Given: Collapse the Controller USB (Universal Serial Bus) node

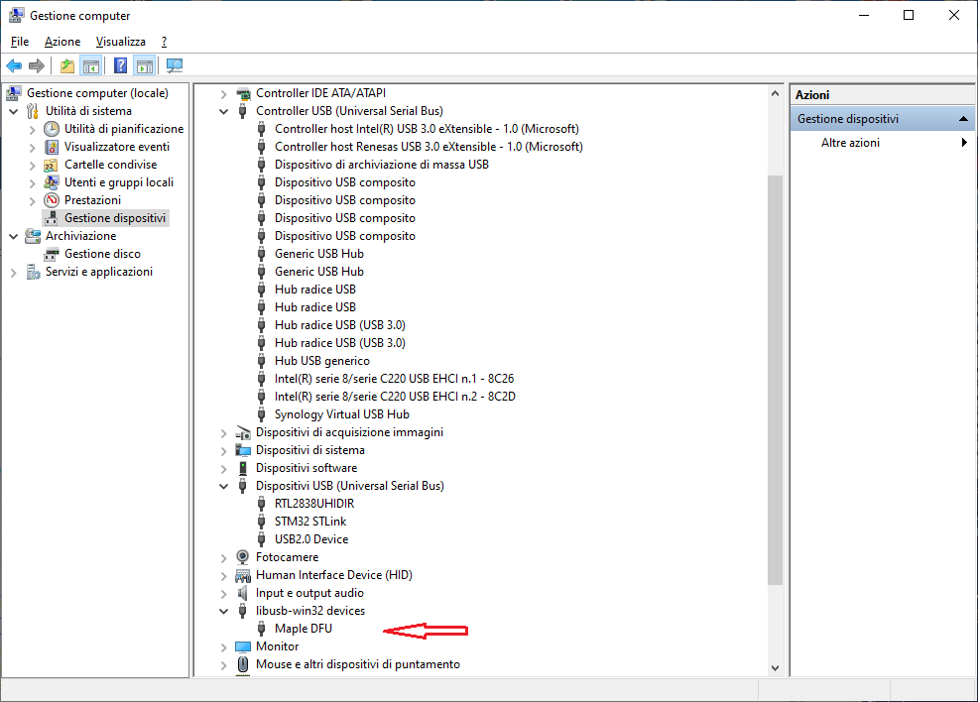Looking at the screenshot, I should point(223,110).
